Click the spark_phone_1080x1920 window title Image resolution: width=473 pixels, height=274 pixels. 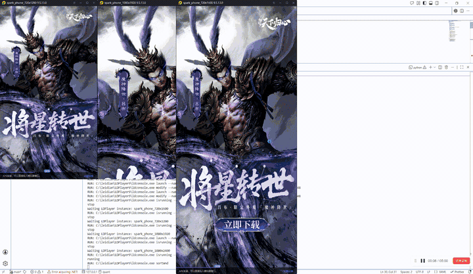pyautogui.click(x=125, y=3)
